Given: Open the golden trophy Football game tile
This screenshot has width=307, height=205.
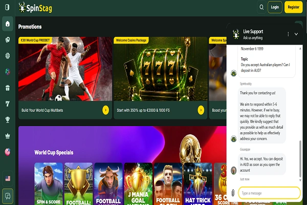Looking at the screenshot, I should click(78, 184).
